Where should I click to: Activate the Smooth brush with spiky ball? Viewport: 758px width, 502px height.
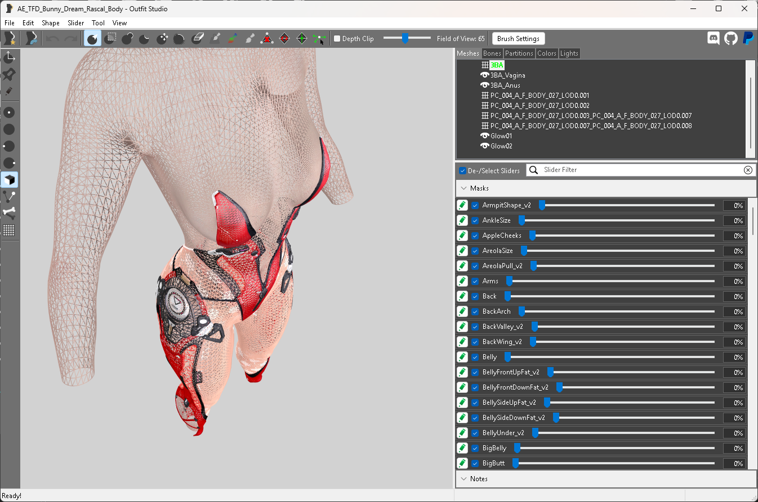(x=179, y=38)
